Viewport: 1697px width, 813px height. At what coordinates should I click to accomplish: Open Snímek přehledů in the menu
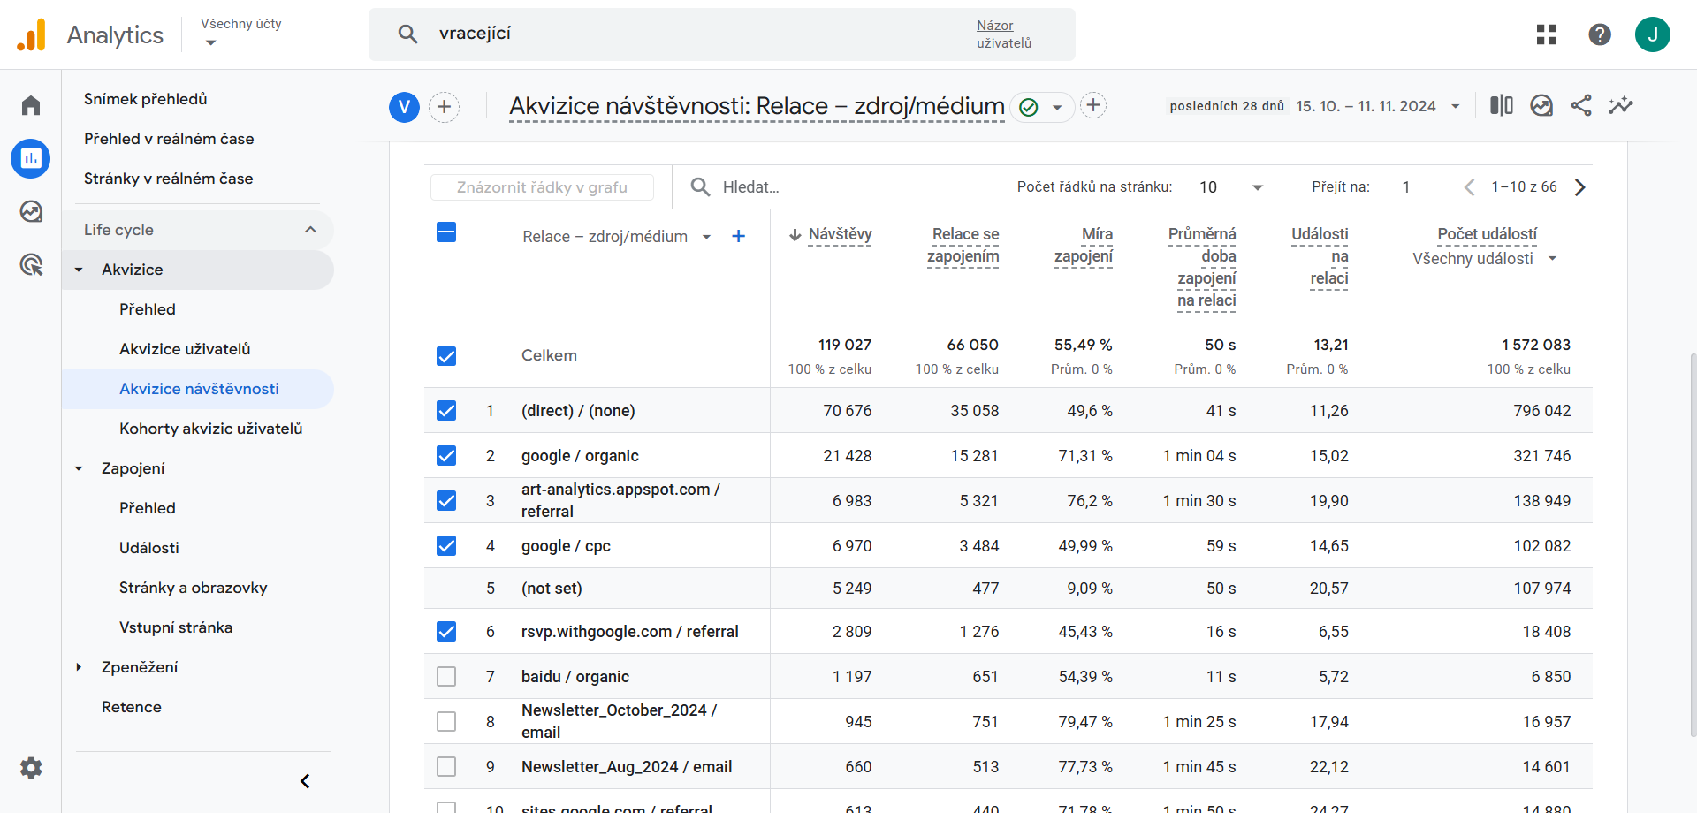click(146, 99)
